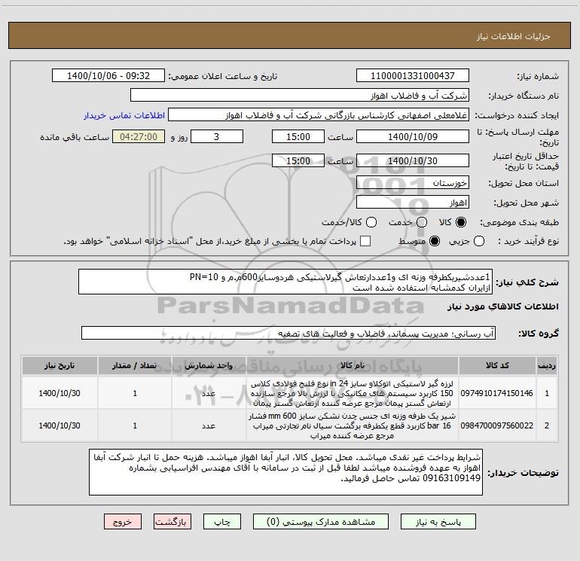Choose the جزیی purchase process option

pyautogui.click(x=479, y=241)
